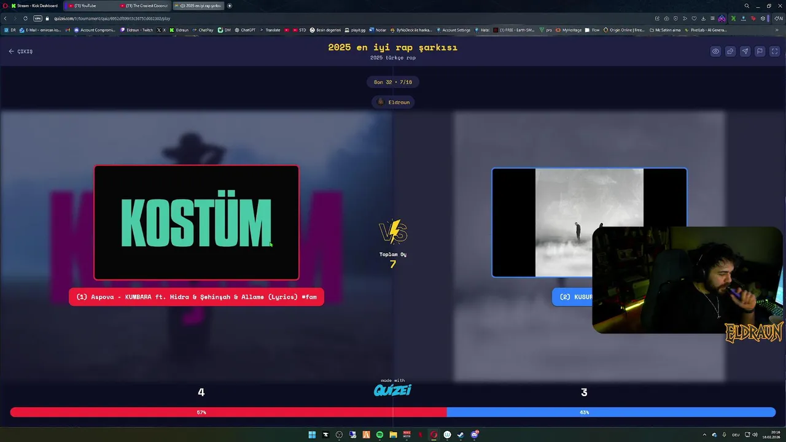Viewport: 786px width, 442px height.
Task: Reload the page with the refresh icon
Action: (25, 18)
